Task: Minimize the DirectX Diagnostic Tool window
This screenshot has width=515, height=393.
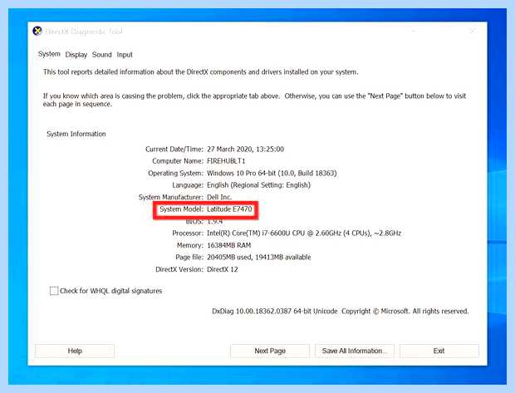Action: [414, 31]
